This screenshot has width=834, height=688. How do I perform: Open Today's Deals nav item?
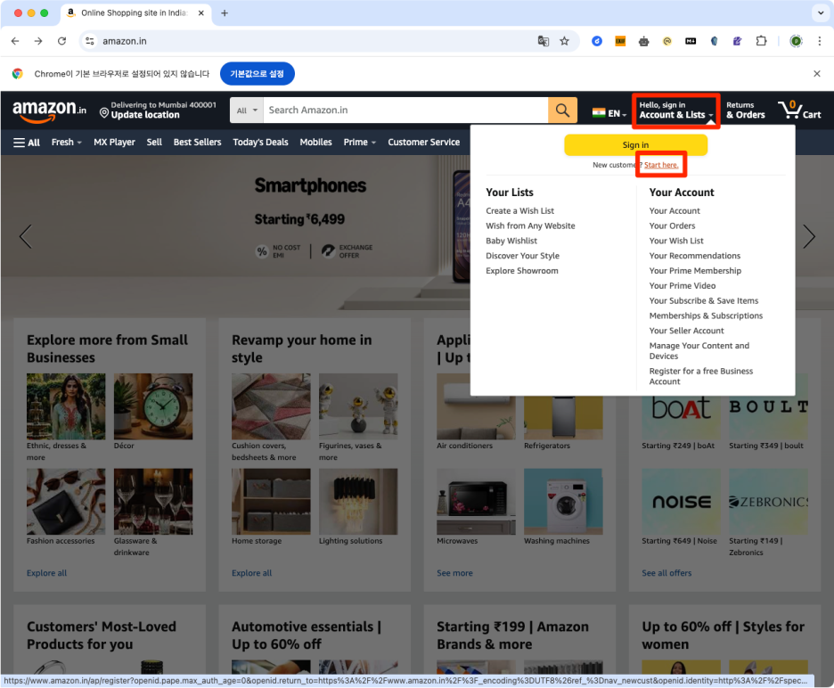pos(260,142)
